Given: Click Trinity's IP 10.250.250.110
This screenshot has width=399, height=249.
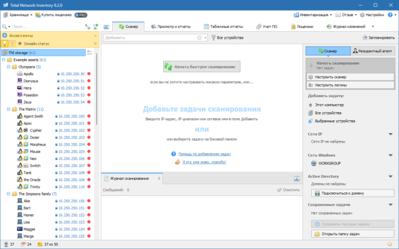Looking at the screenshot, I should pyautogui.click(x=72, y=187).
